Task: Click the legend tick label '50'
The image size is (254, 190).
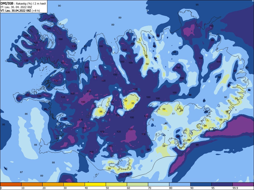Action: point(107,188)
